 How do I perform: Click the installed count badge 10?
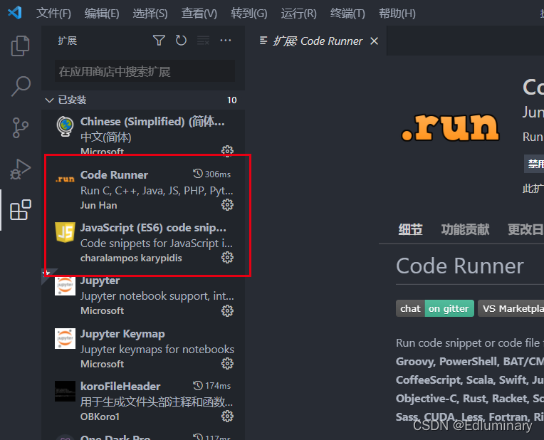[231, 100]
